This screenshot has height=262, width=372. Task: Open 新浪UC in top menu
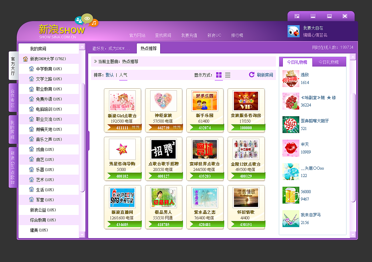point(214,35)
